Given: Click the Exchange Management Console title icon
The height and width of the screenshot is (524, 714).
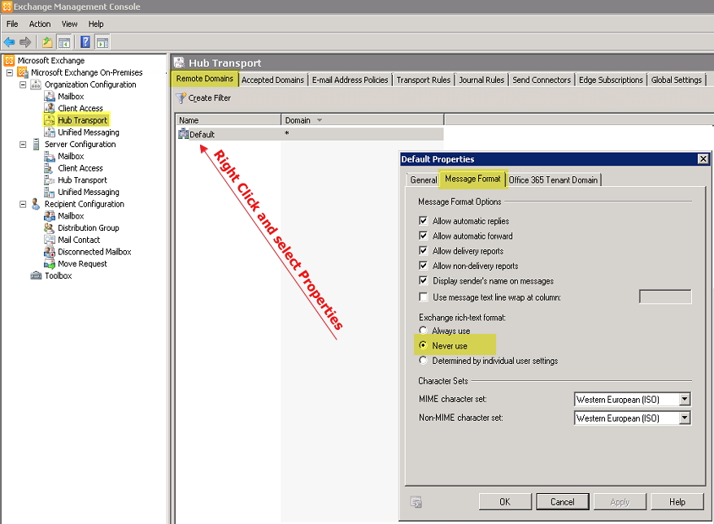Looking at the screenshot, I should [x=7, y=6].
